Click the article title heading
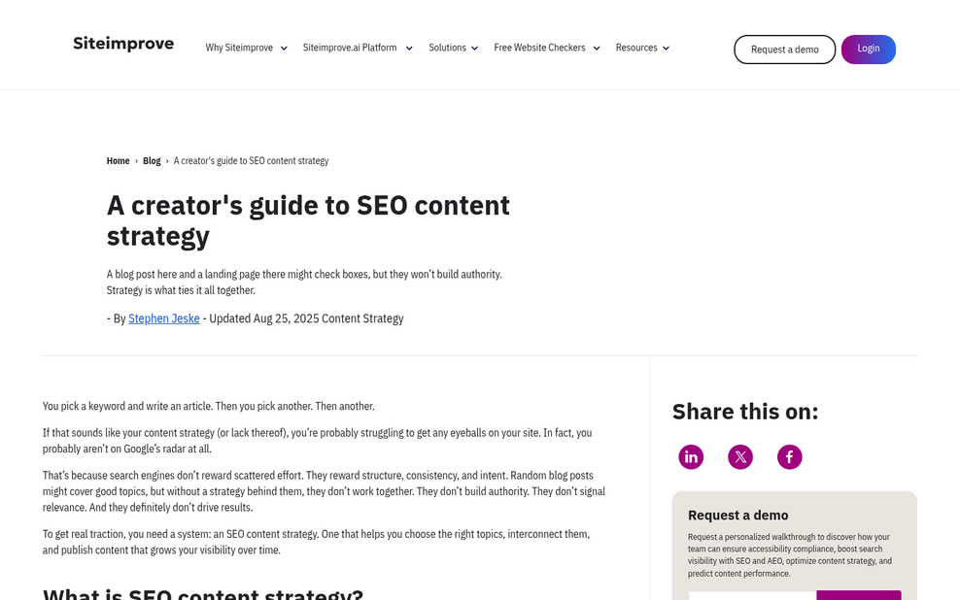 (x=308, y=220)
